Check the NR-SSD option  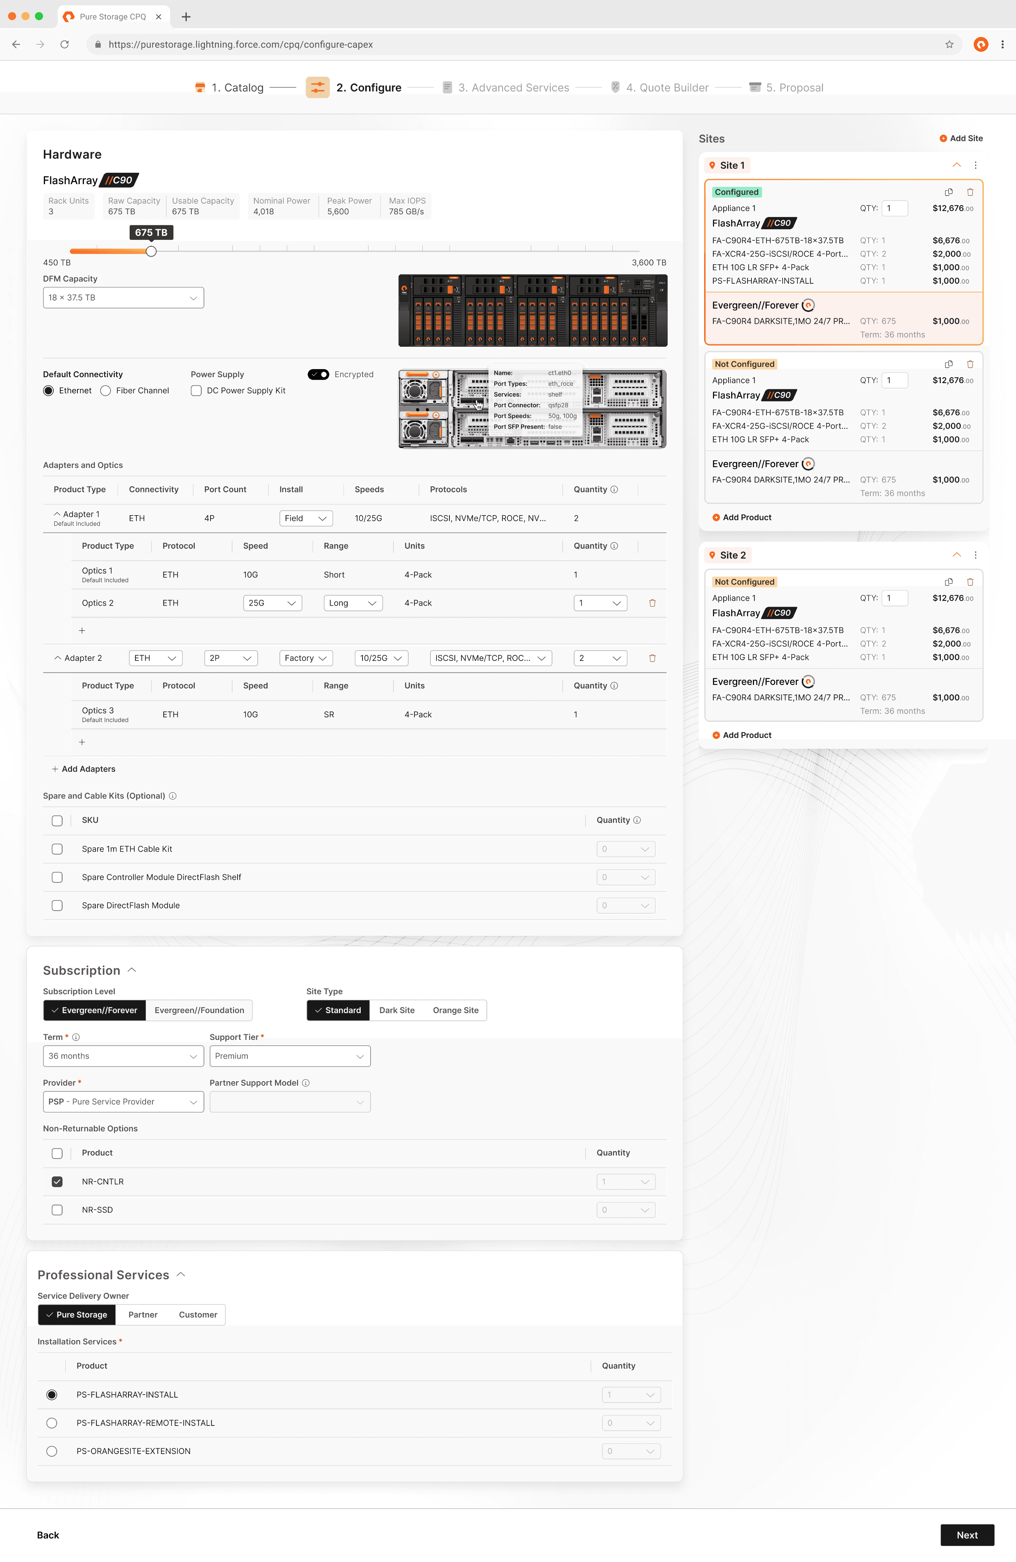57,1210
